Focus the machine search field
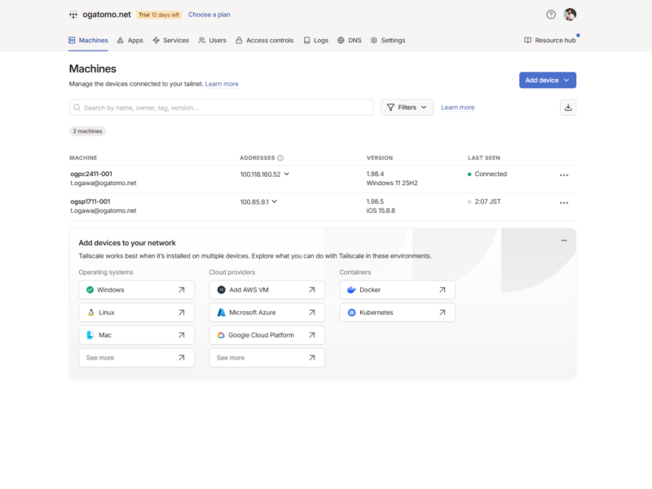The width and height of the screenshot is (652, 489). [x=221, y=108]
